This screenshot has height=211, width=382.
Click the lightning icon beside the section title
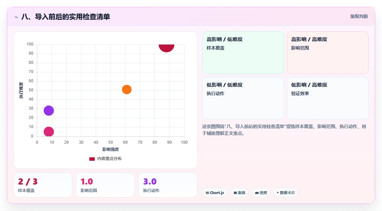click(x=16, y=17)
